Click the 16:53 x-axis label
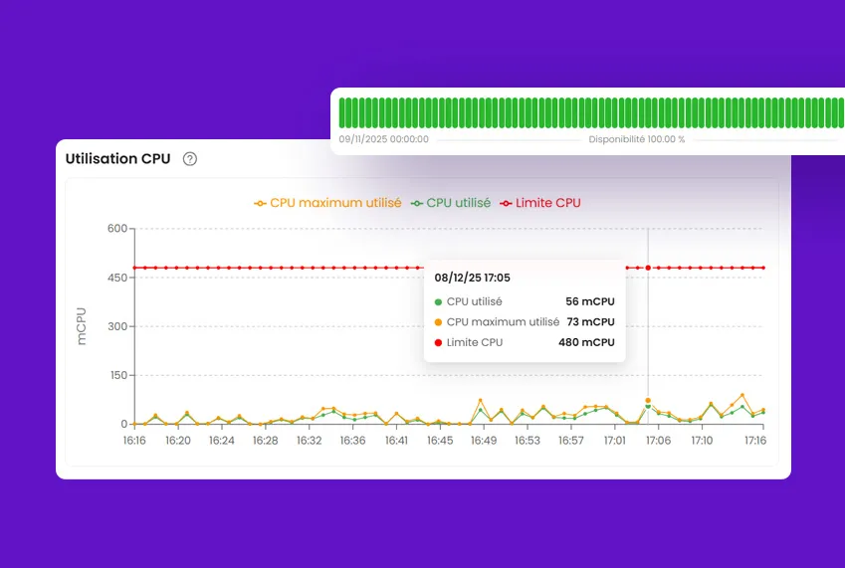The image size is (845, 568). [528, 441]
